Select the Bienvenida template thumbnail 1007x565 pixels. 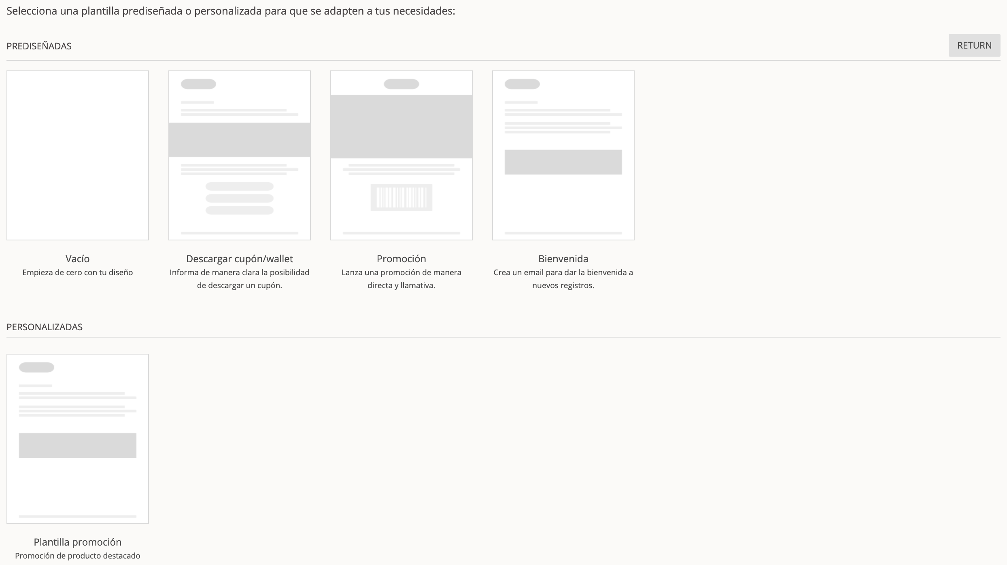(x=563, y=155)
